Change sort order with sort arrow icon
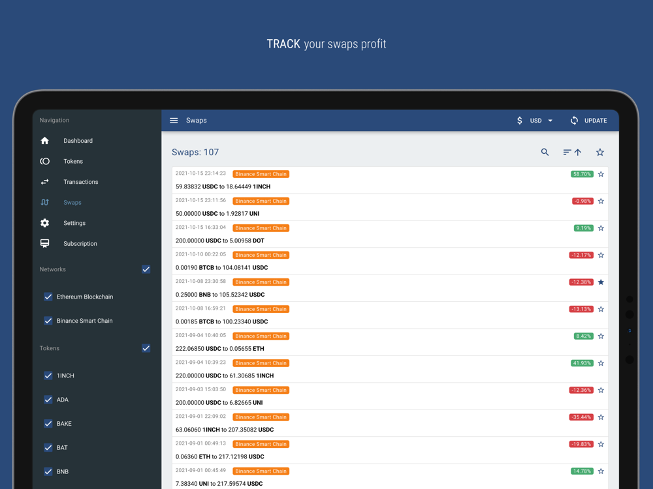 click(x=572, y=152)
